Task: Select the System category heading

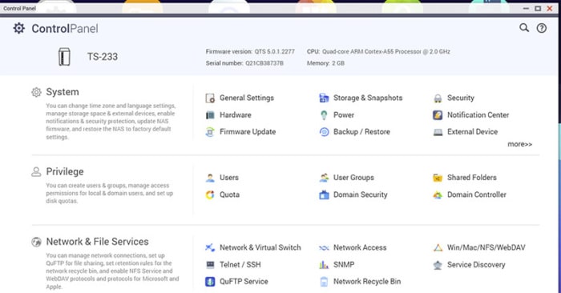Action: coord(63,92)
